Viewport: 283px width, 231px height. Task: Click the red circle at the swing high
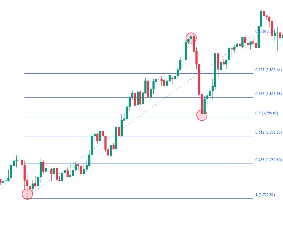coord(191,38)
